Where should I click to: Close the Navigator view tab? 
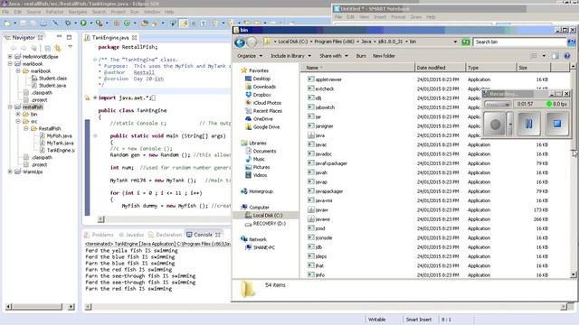[x=40, y=38]
